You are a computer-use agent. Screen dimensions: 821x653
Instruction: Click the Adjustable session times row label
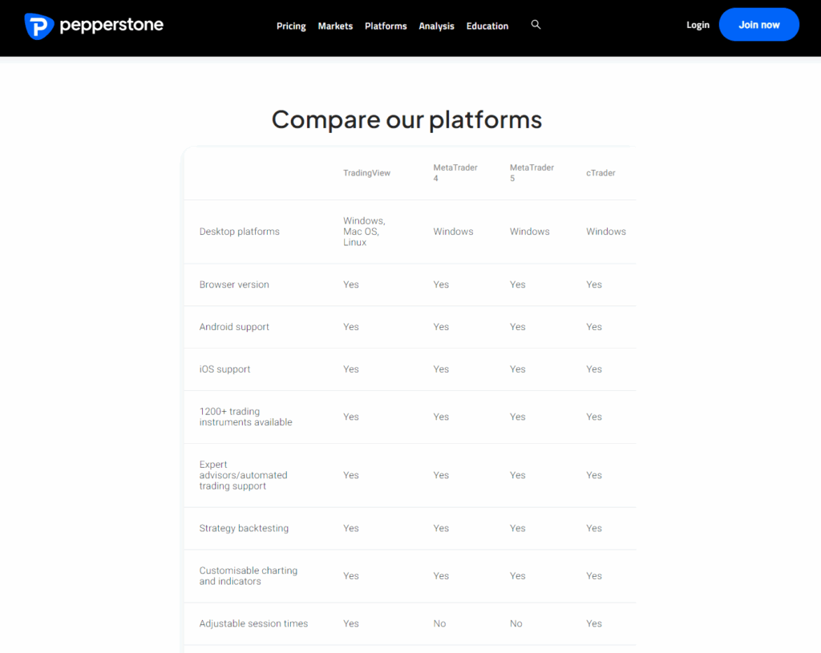point(253,623)
